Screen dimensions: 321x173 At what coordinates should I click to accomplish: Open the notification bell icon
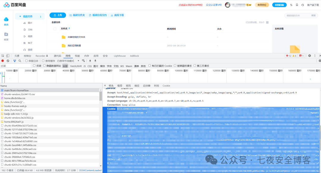(297, 5)
